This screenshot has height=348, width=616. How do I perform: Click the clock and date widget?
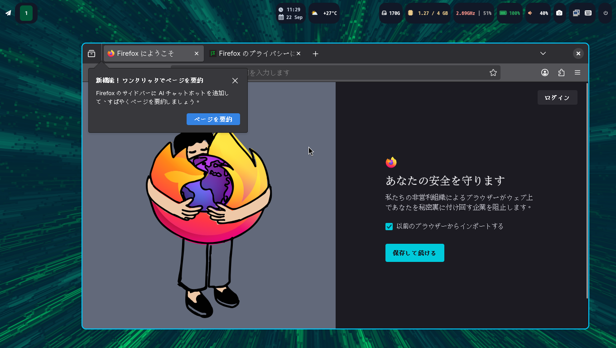coord(291,13)
